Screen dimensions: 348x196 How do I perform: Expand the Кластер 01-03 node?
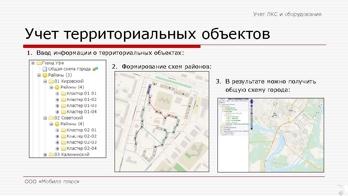click(x=57, y=106)
